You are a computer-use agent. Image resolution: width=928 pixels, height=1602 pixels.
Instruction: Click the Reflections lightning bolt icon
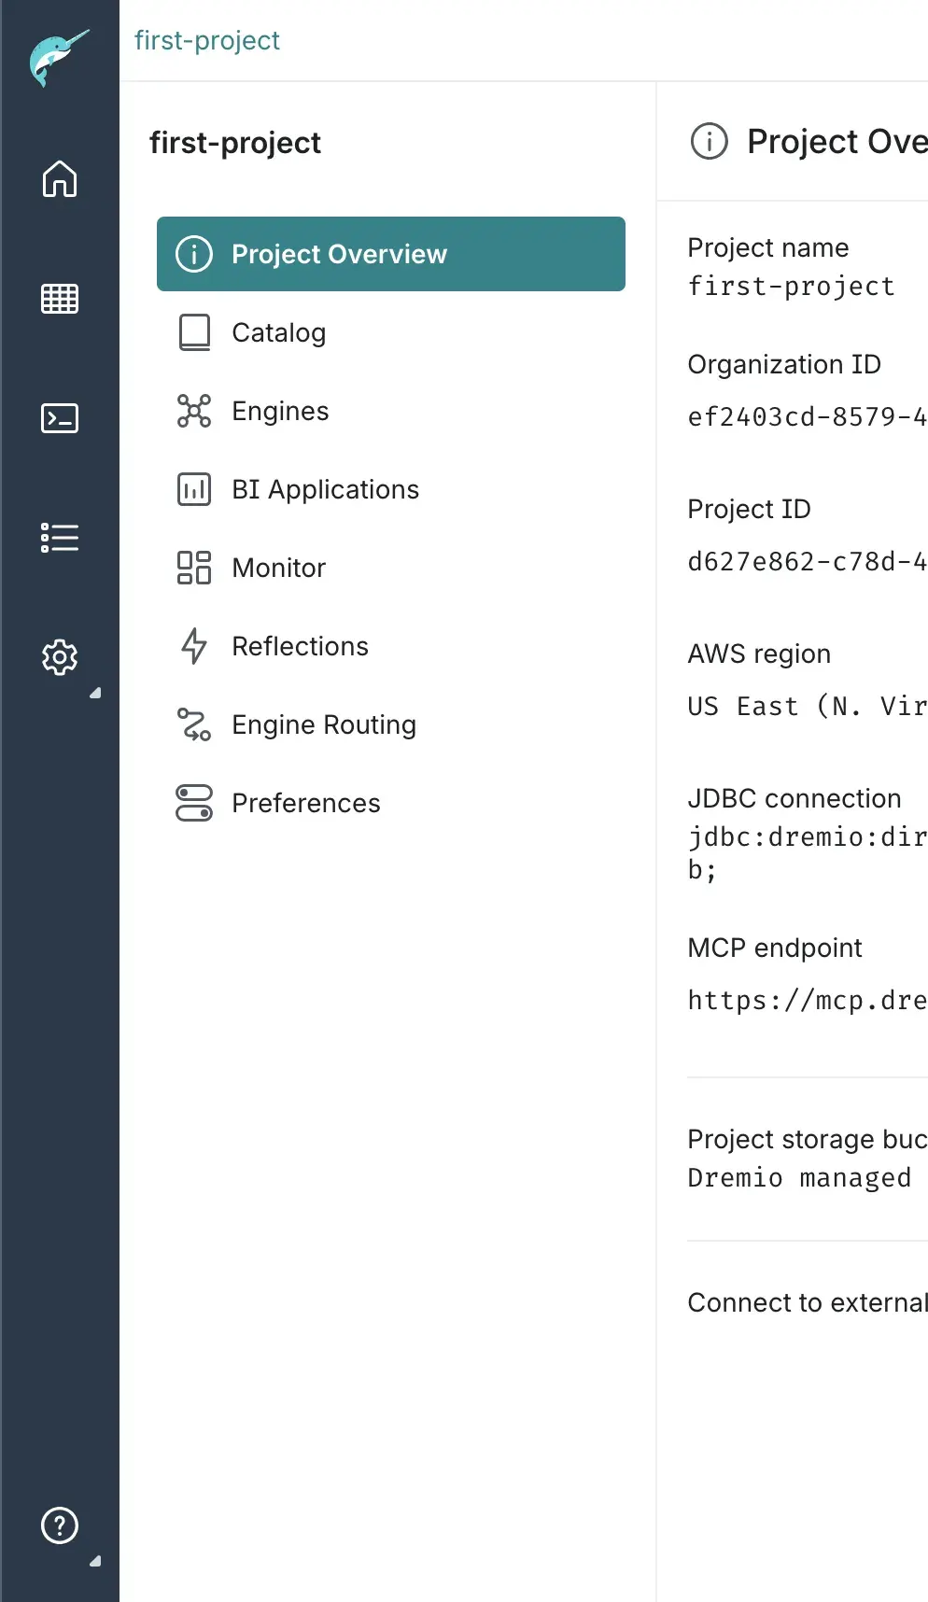coord(194,646)
